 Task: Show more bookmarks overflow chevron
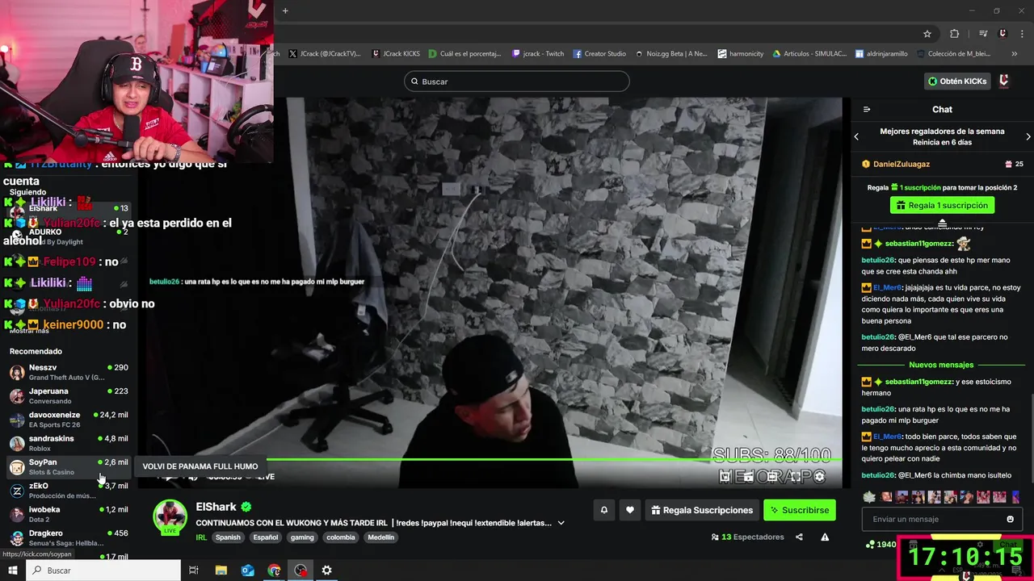[x=1015, y=54]
